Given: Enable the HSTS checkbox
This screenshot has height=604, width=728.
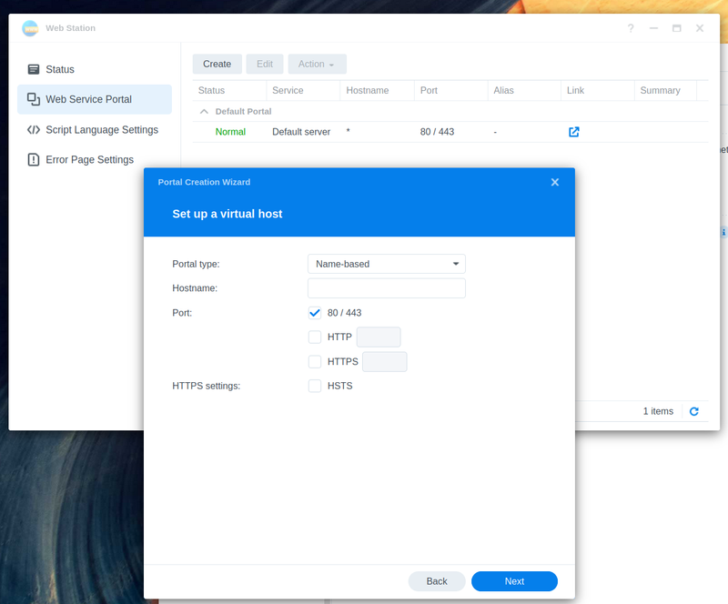Looking at the screenshot, I should [x=315, y=386].
